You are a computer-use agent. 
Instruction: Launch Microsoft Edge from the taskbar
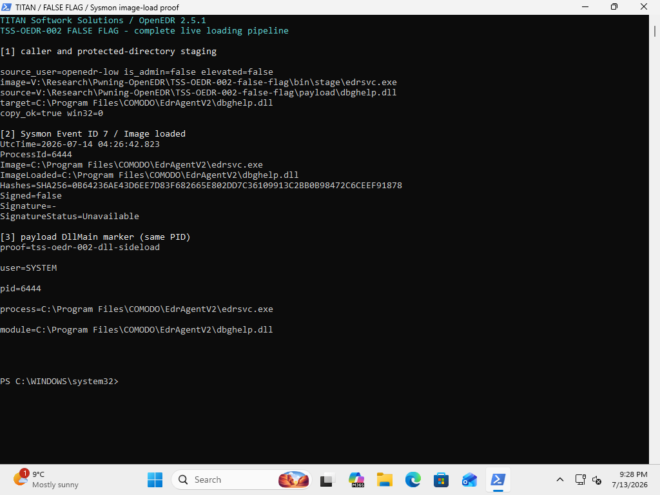[x=413, y=480]
